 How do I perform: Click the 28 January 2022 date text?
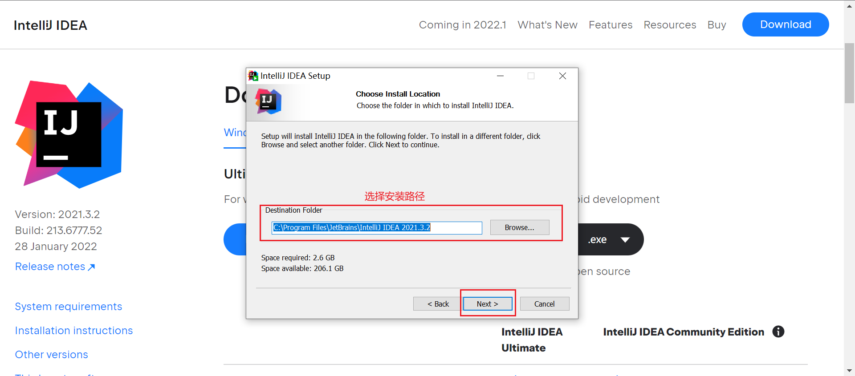tap(56, 247)
